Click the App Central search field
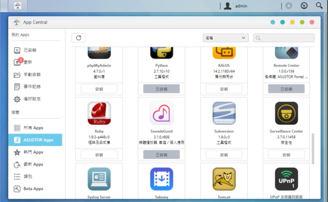Screen dimensions: 328x202 click(x=284, y=38)
